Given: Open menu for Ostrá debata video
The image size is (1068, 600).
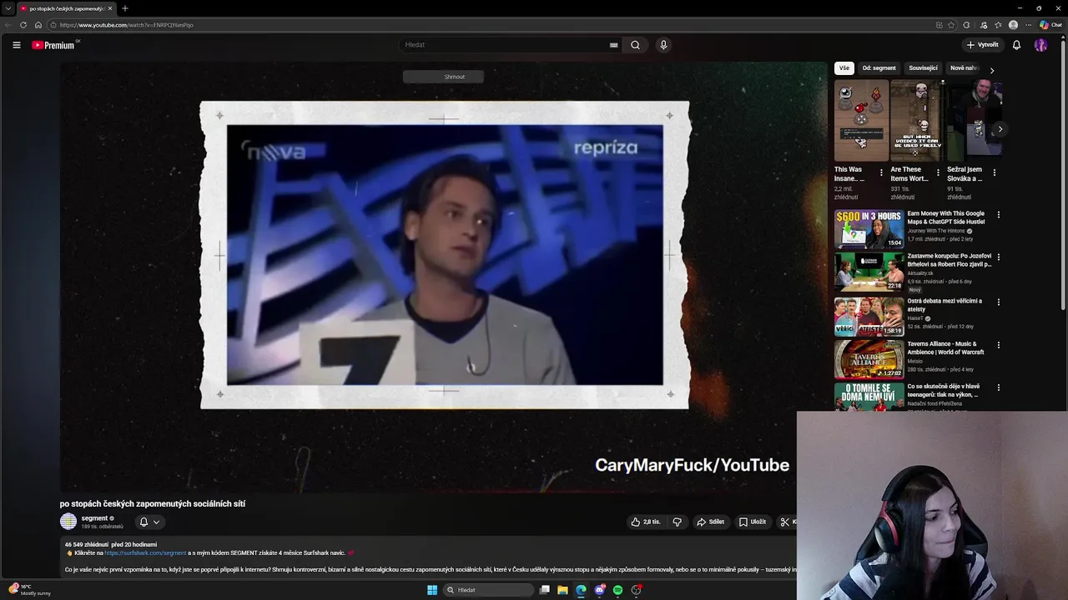Looking at the screenshot, I should [x=998, y=302].
